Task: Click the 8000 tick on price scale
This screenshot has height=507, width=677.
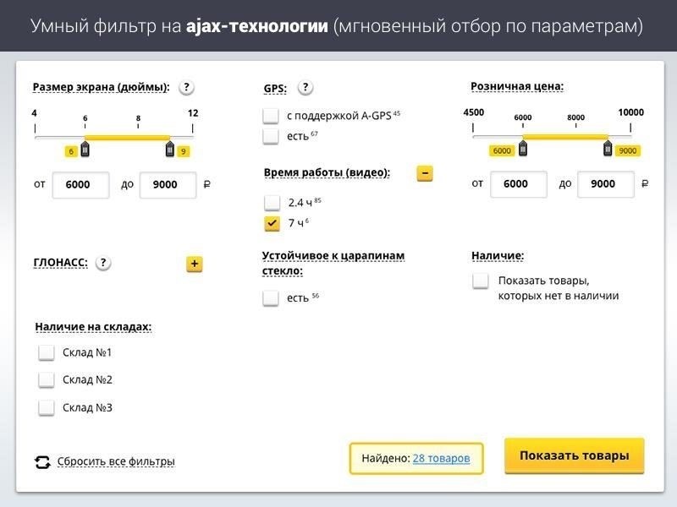Action: [x=576, y=117]
